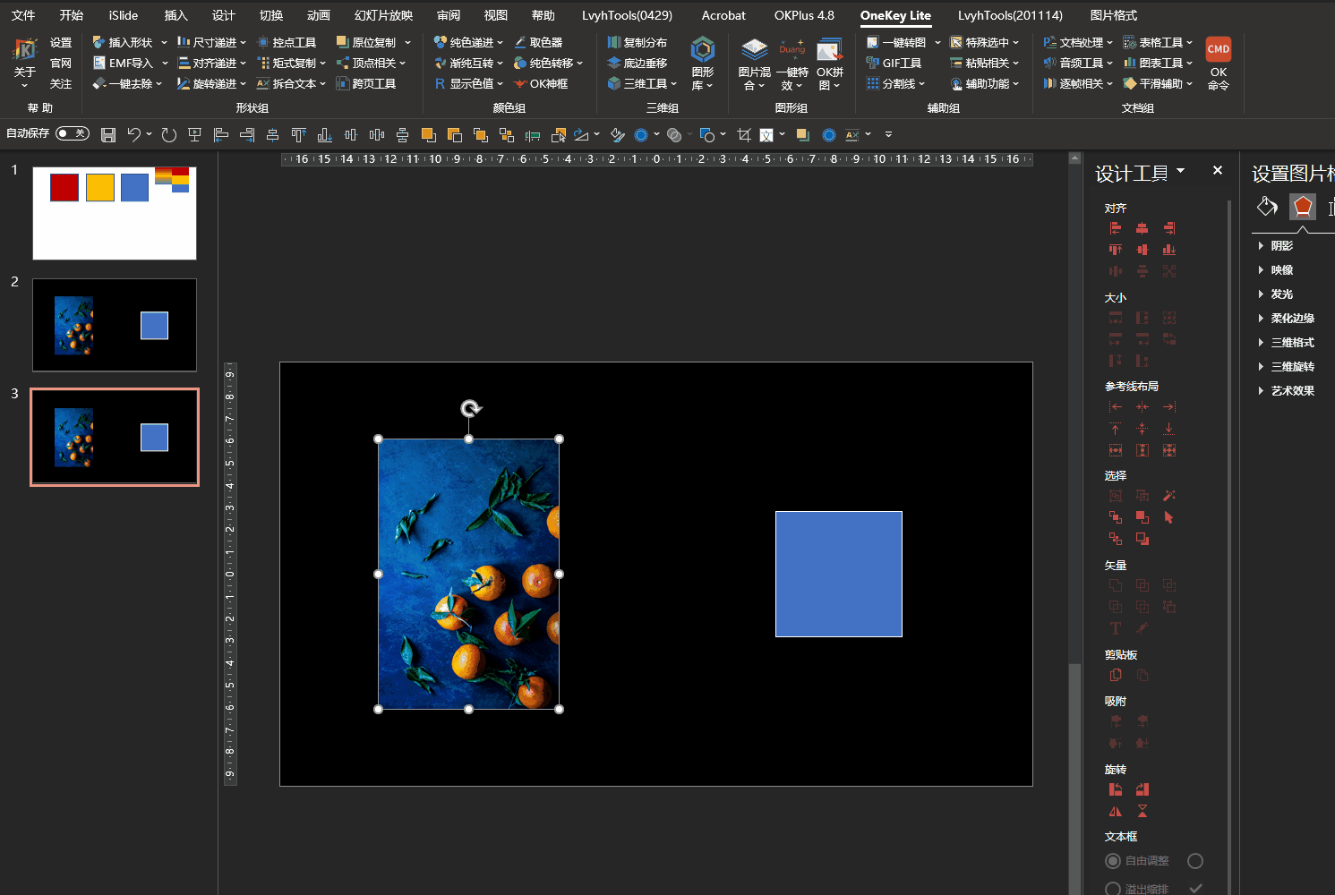
Task: Switch to the 图片格式 tab
Action: click(1114, 15)
